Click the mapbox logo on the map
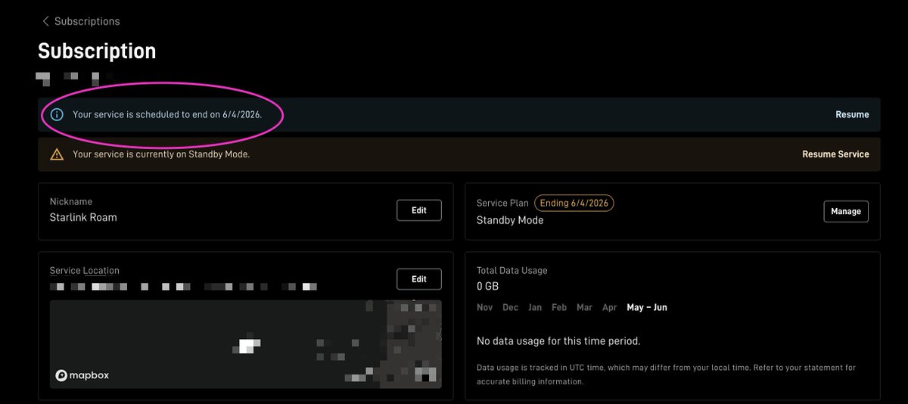908x404 pixels. click(82, 375)
